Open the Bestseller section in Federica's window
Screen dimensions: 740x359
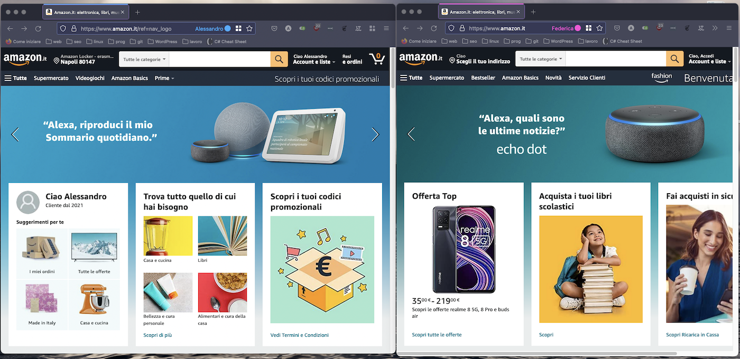(x=483, y=77)
